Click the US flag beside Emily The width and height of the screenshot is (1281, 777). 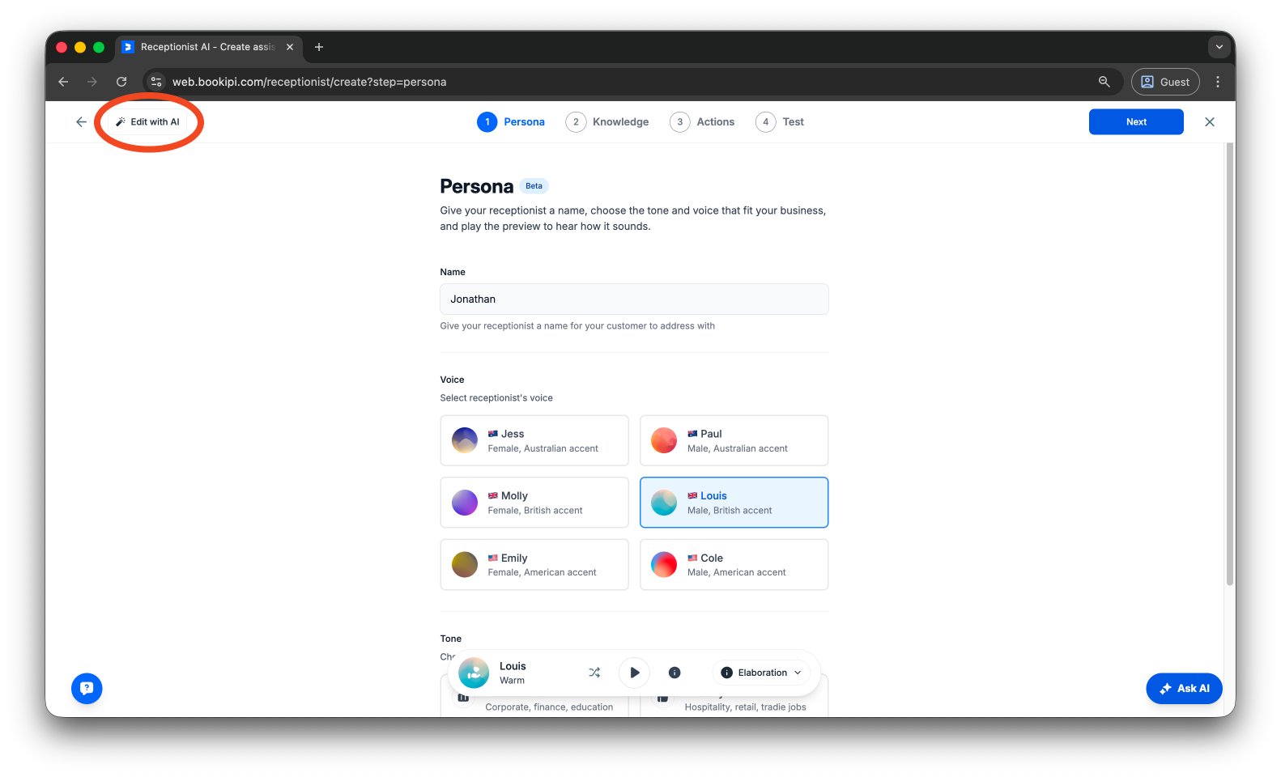493,558
